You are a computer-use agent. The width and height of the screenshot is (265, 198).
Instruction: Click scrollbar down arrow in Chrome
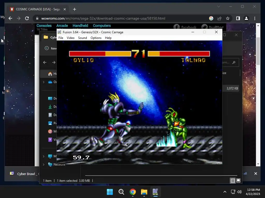[258, 164]
